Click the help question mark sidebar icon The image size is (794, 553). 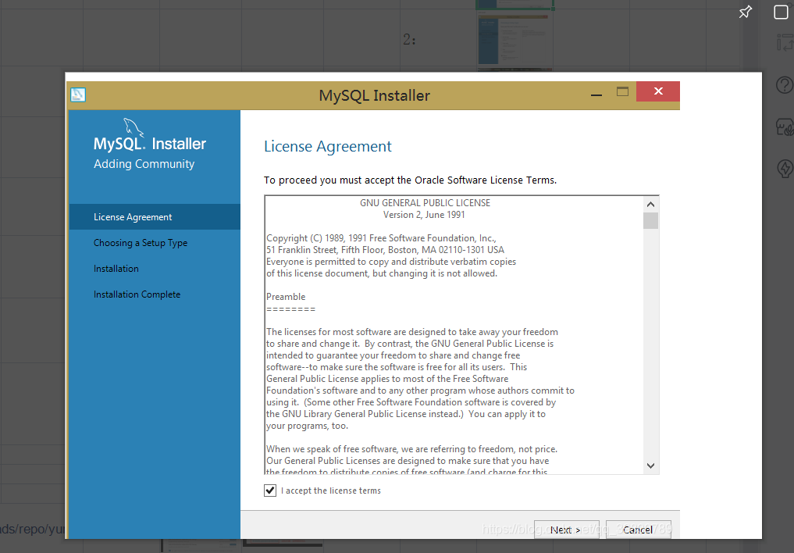click(785, 84)
